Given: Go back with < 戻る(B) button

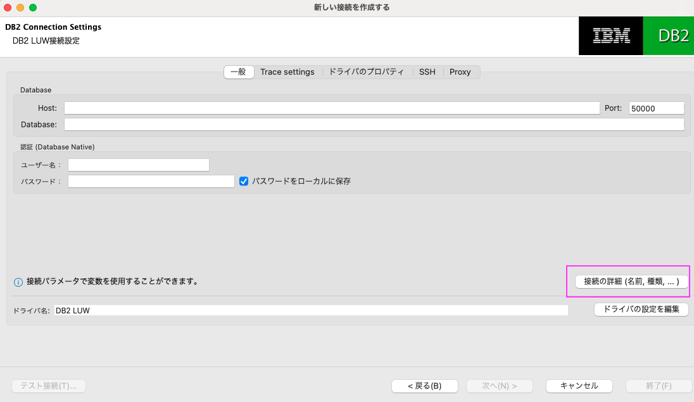Looking at the screenshot, I should click(424, 386).
